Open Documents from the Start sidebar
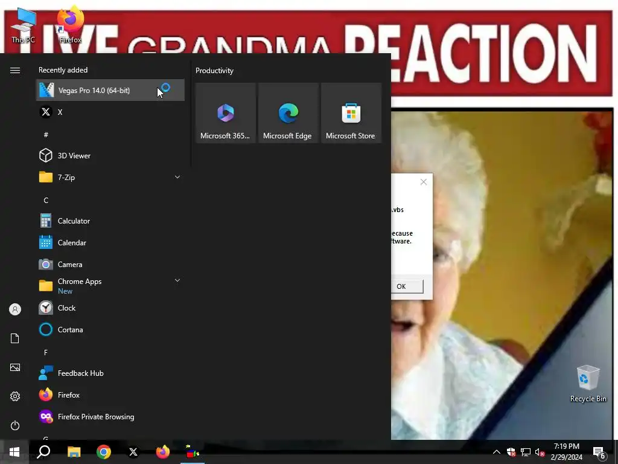Image resolution: width=618 pixels, height=464 pixels. click(15, 338)
